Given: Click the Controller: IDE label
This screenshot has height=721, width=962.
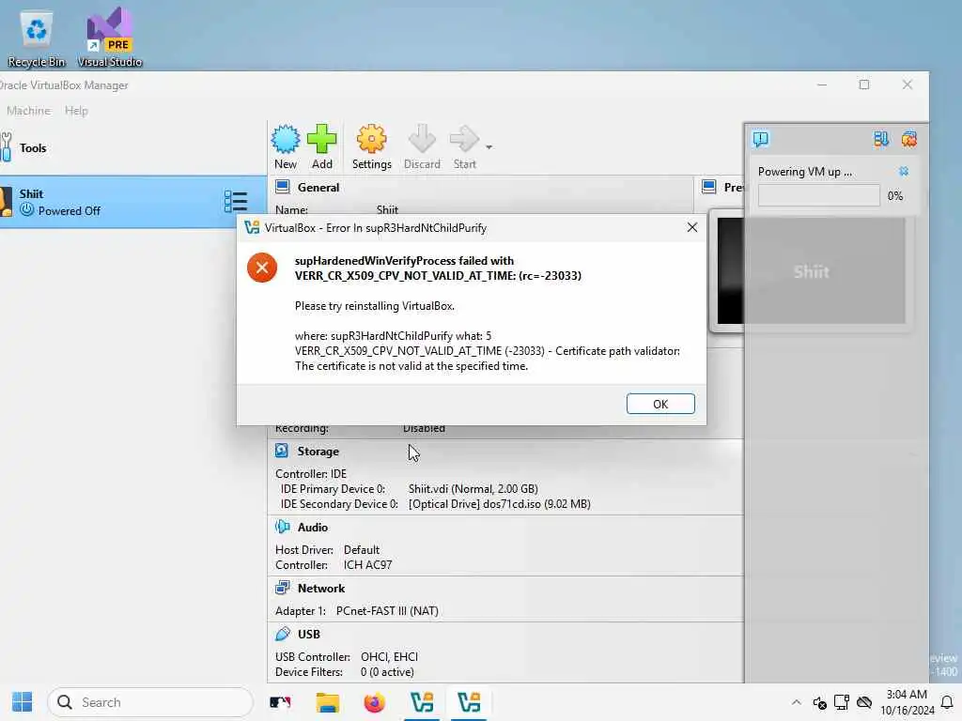Looking at the screenshot, I should 310,474.
